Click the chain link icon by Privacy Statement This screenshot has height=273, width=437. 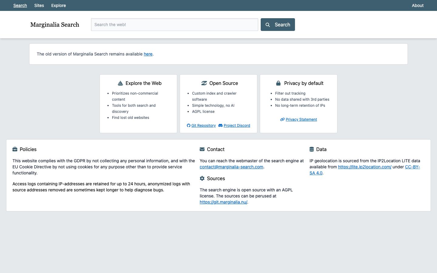pyautogui.click(x=282, y=120)
